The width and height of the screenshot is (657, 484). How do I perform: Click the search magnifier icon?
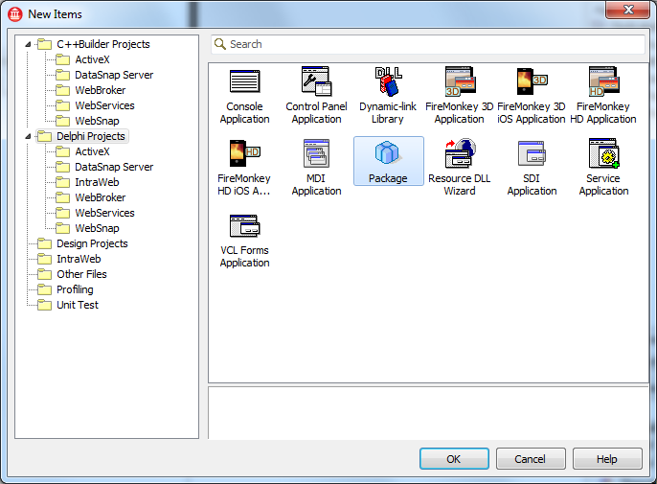click(220, 44)
